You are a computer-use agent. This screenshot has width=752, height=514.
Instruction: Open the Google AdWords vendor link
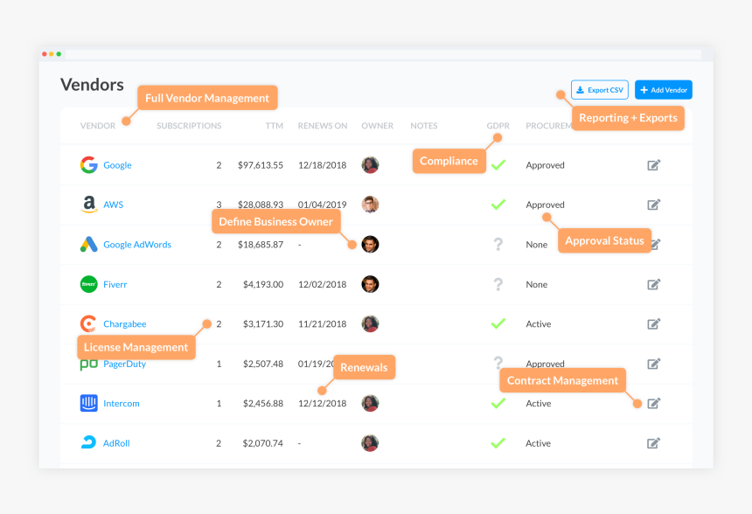point(137,245)
